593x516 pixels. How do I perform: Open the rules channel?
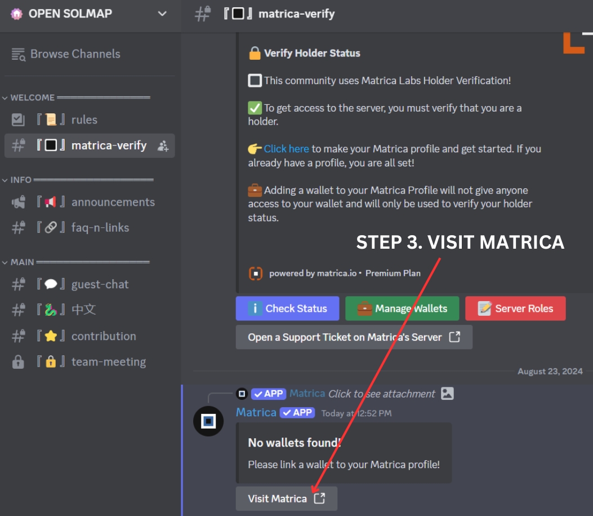click(x=84, y=120)
